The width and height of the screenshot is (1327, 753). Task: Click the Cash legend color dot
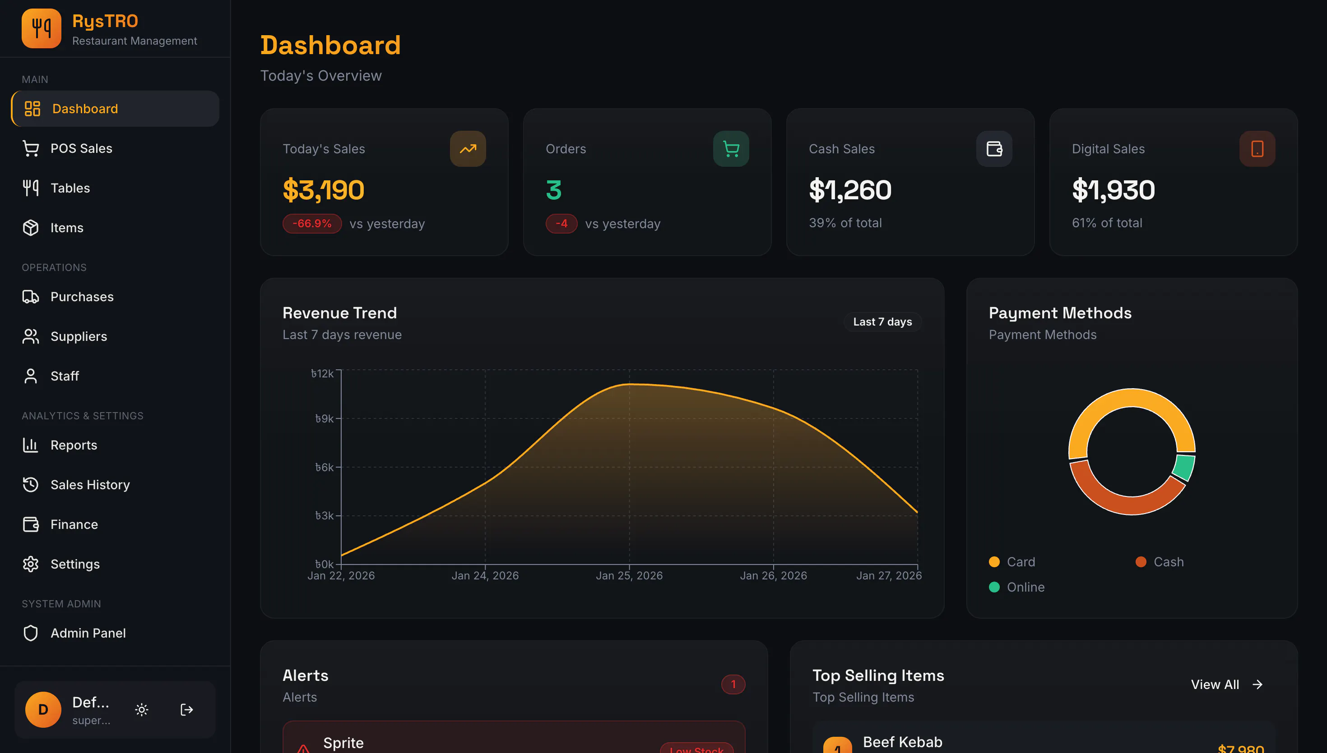(1141, 562)
